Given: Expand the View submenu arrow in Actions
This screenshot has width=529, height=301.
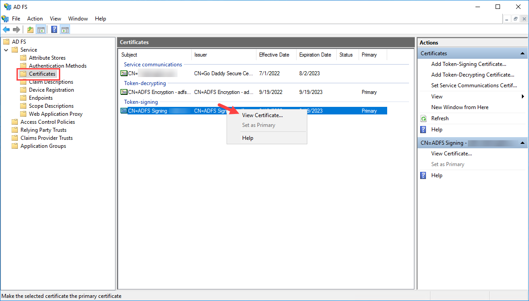Looking at the screenshot, I should [523, 97].
